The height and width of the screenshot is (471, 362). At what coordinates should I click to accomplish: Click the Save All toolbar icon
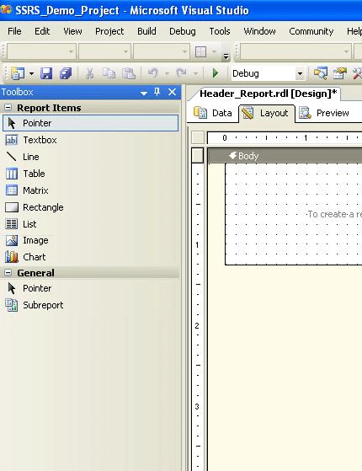(66, 73)
